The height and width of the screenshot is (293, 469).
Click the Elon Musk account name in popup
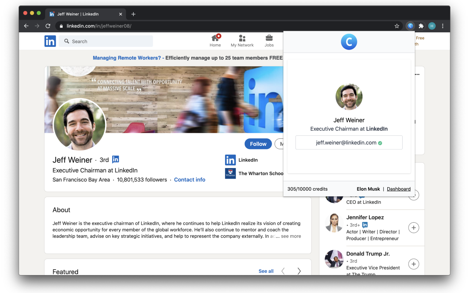(x=368, y=189)
